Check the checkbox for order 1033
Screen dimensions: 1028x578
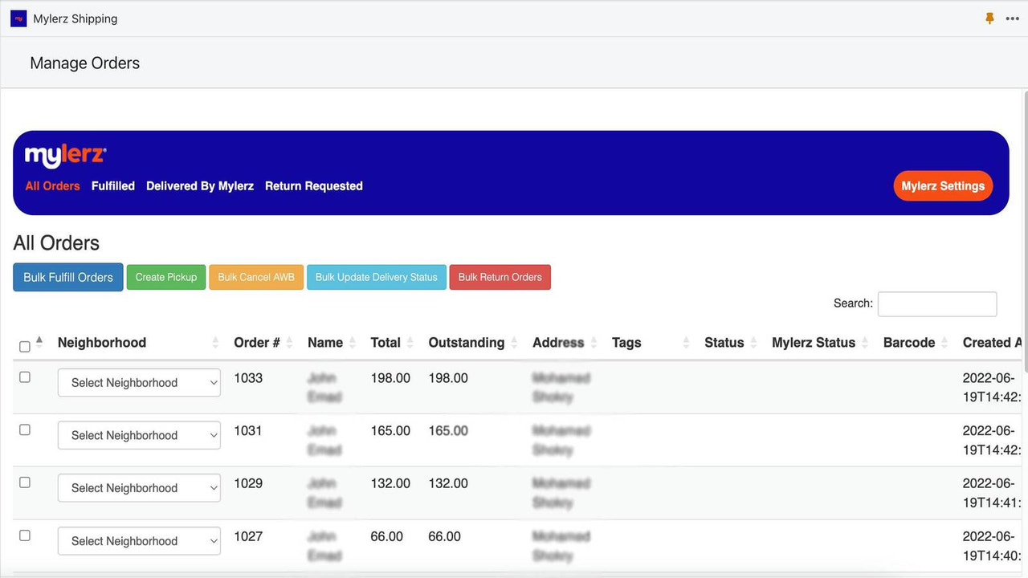pos(24,378)
